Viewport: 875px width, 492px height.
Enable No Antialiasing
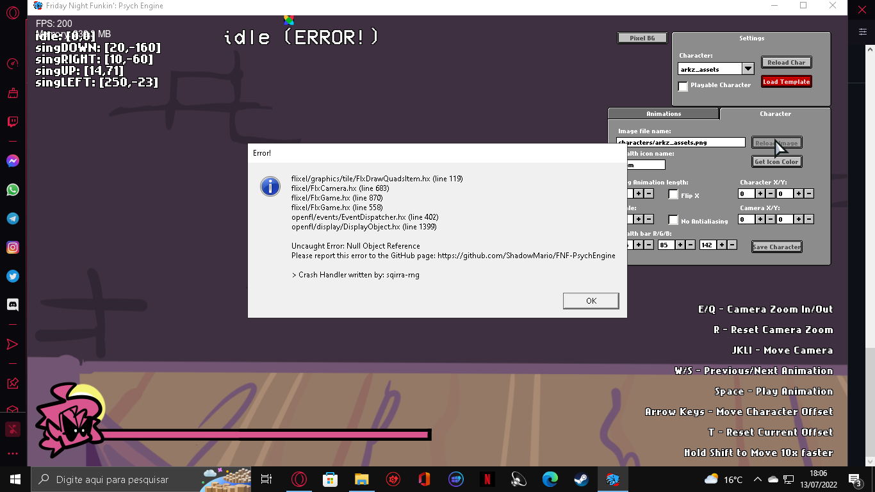673,220
